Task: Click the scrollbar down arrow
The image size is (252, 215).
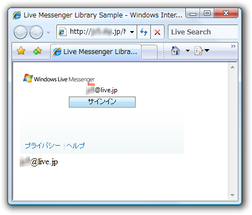Action: pyautogui.click(x=232, y=195)
